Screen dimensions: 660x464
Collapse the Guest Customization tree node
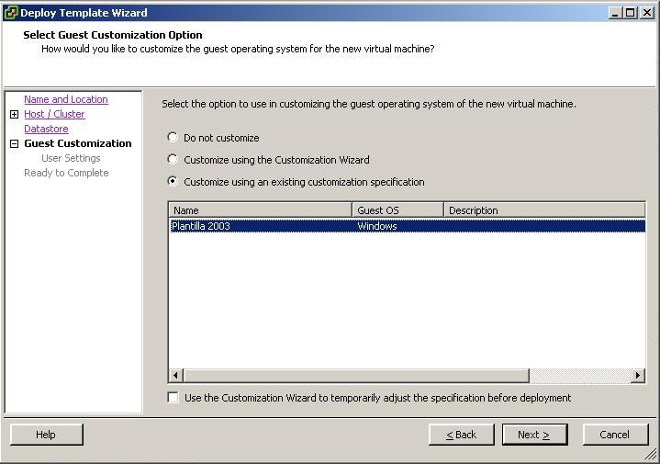(x=15, y=144)
